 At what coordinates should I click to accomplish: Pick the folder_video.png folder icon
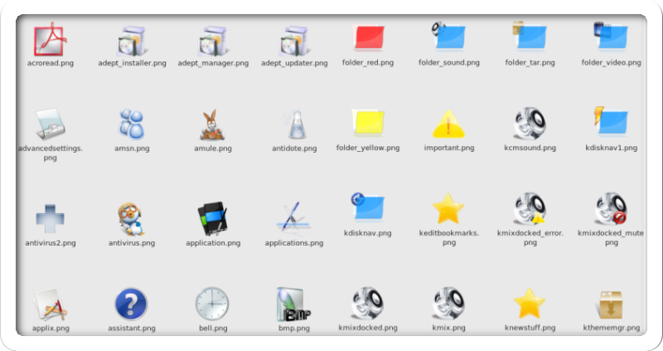[611, 37]
